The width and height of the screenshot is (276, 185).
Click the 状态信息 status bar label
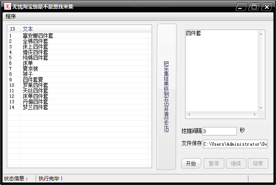(x=16, y=179)
